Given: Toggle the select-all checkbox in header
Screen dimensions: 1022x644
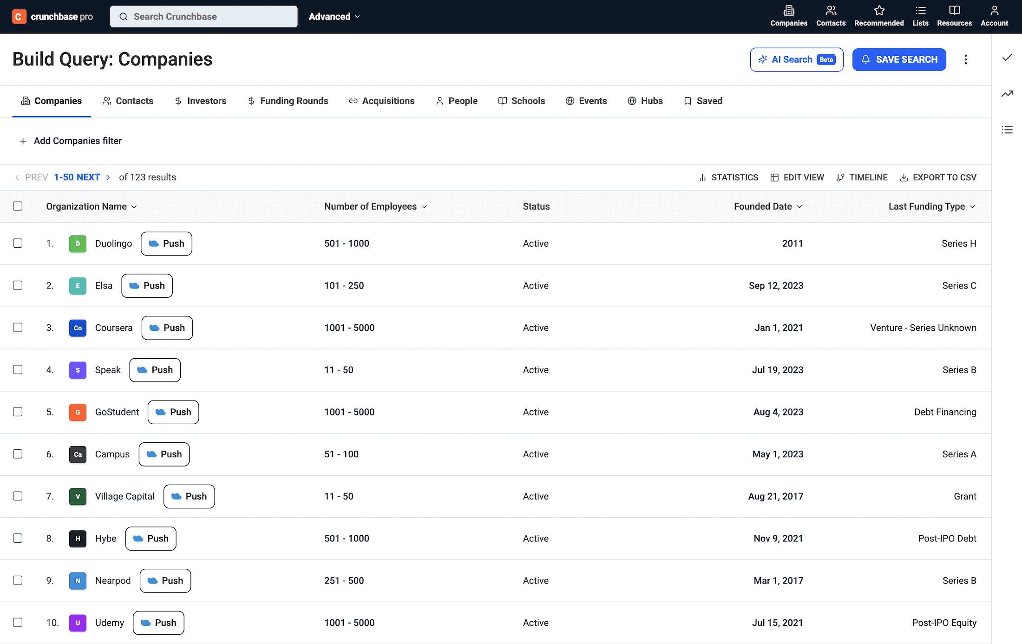Looking at the screenshot, I should pos(18,206).
